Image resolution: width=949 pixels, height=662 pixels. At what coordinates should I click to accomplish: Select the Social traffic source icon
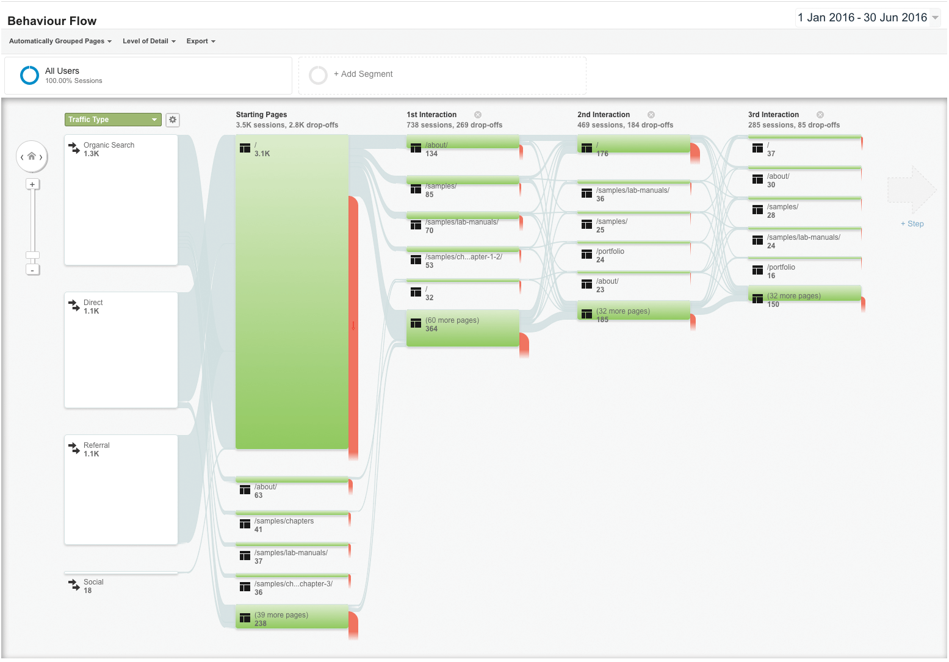74,585
